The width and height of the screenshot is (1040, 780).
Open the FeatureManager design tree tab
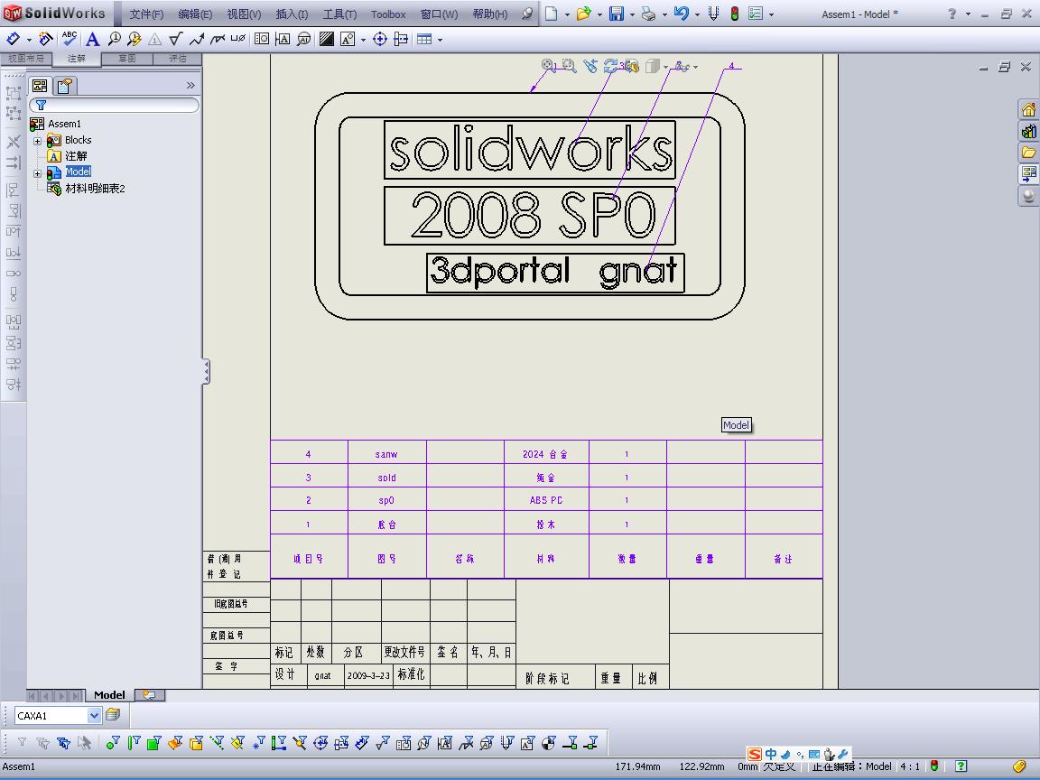tap(40, 86)
